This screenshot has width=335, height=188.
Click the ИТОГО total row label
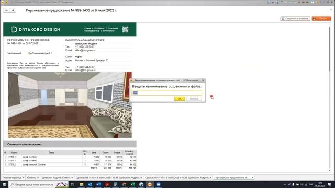click(x=94, y=168)
